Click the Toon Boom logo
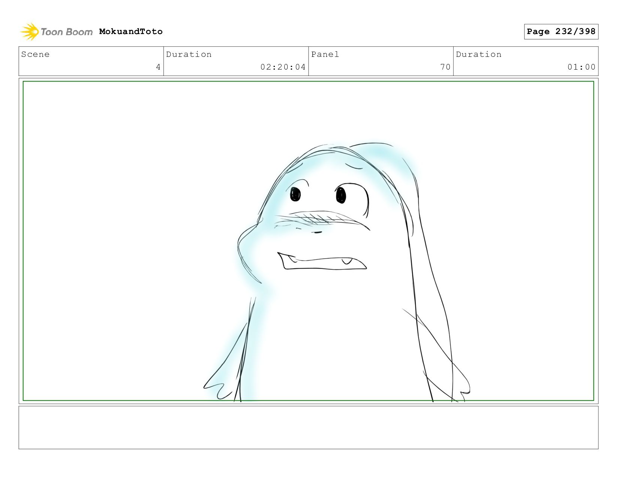618x477 pixels. pyautogui.click(x=56, y=32)
